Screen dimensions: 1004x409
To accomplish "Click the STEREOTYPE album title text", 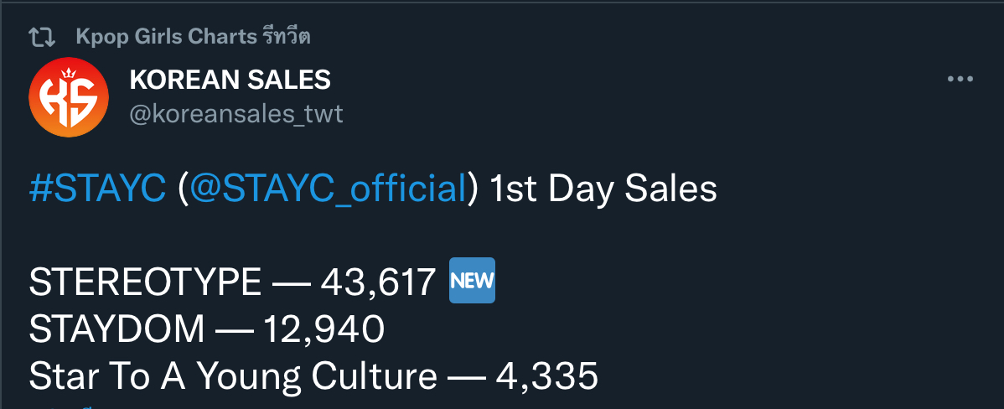I will click(145, 282).
